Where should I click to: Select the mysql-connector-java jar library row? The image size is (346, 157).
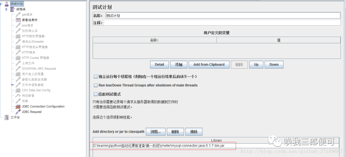tap(216, 146)
